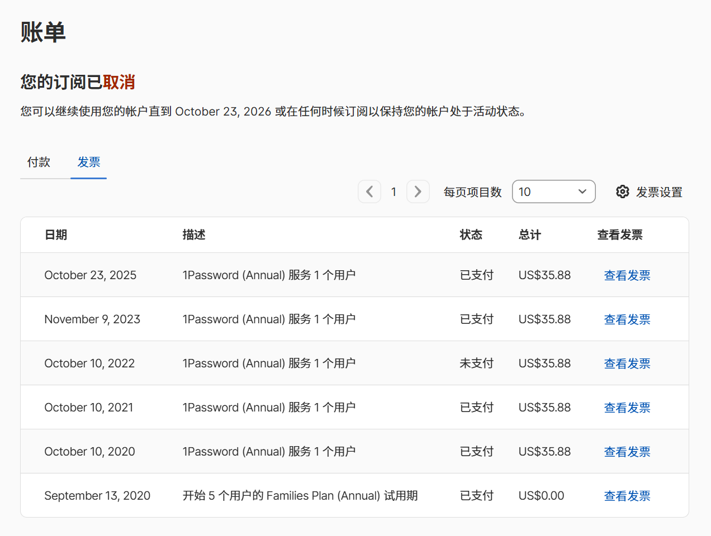This screenshot has height=536, width=711.
Task: Click the 每页项目数 label
Action: click(473, 192)
